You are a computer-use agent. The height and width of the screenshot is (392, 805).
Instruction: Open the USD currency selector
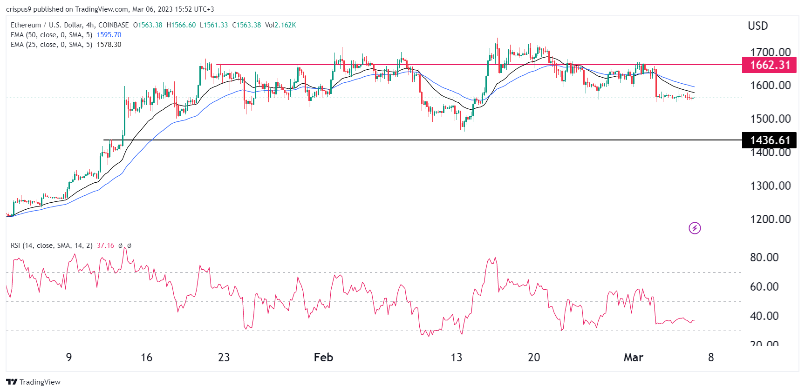click(x=757, y=26)
